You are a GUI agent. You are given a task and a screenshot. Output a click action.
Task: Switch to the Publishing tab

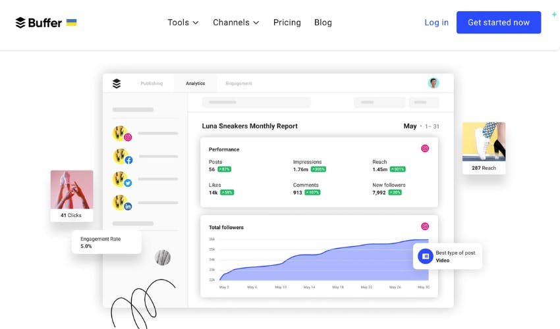152,84
